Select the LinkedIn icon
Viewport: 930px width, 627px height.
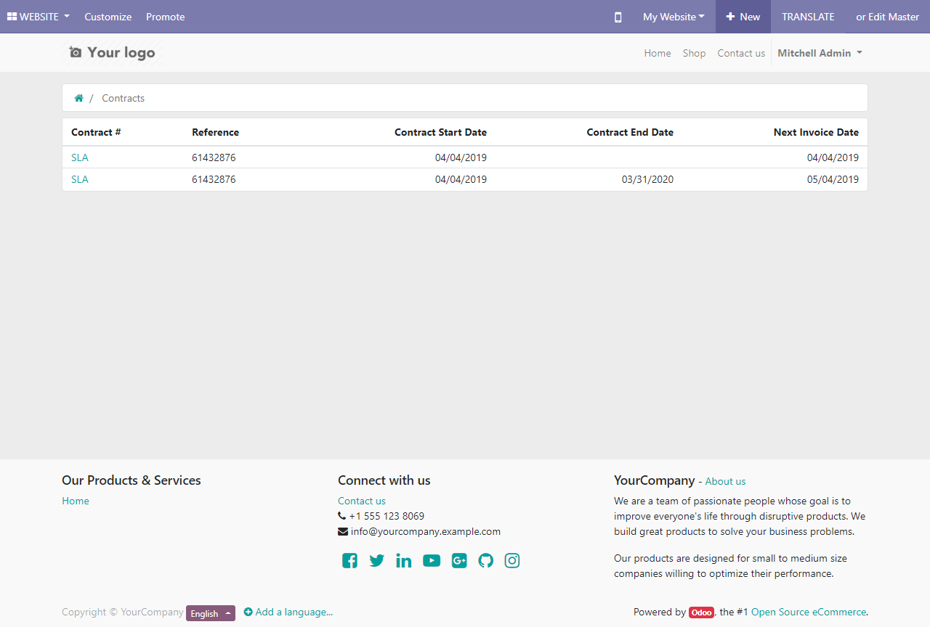pos(404,560)
